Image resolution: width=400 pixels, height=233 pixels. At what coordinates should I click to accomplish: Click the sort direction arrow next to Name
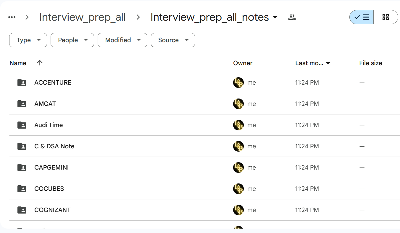point(40,63)
